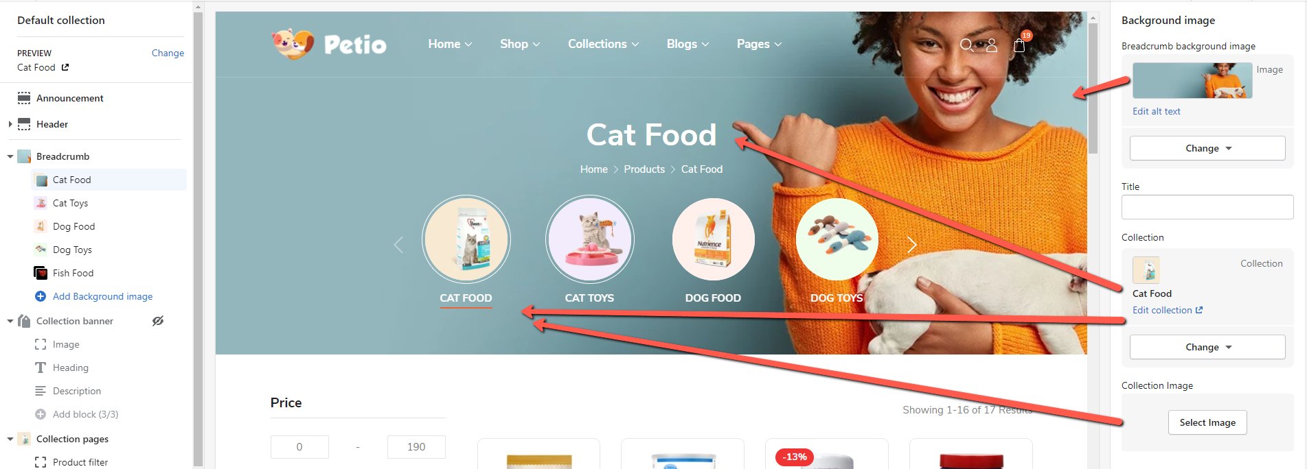Open Cat Food preview external link icon
The image size is (1307, 469).
tap(65, 67)
